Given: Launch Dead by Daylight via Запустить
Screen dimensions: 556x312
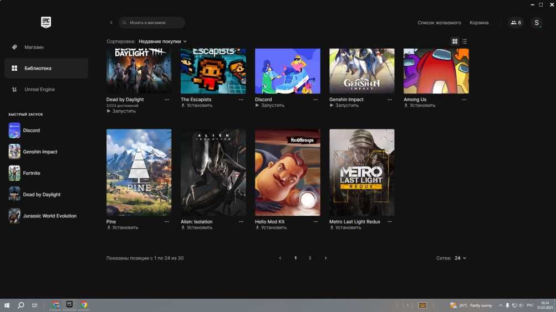Looking at the screenshot, I should point(121,111).
